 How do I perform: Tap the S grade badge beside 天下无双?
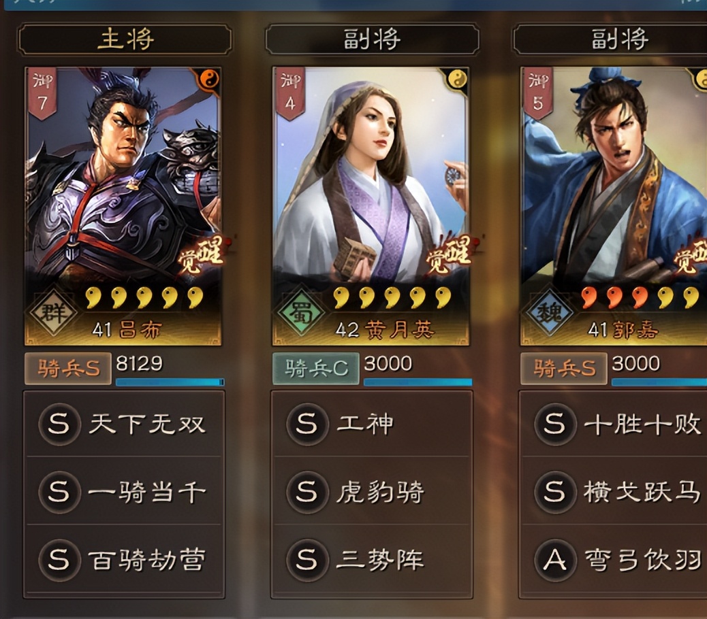pos(59,424)
